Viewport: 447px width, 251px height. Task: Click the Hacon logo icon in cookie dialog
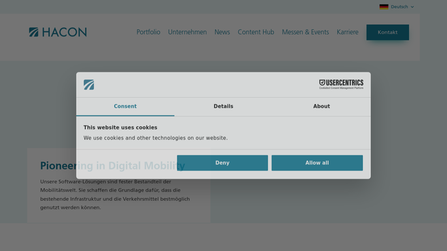[x=89, y=84]
